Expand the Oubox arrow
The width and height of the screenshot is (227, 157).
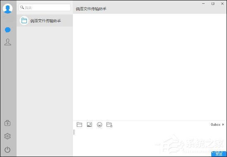[x=223, y=125]
